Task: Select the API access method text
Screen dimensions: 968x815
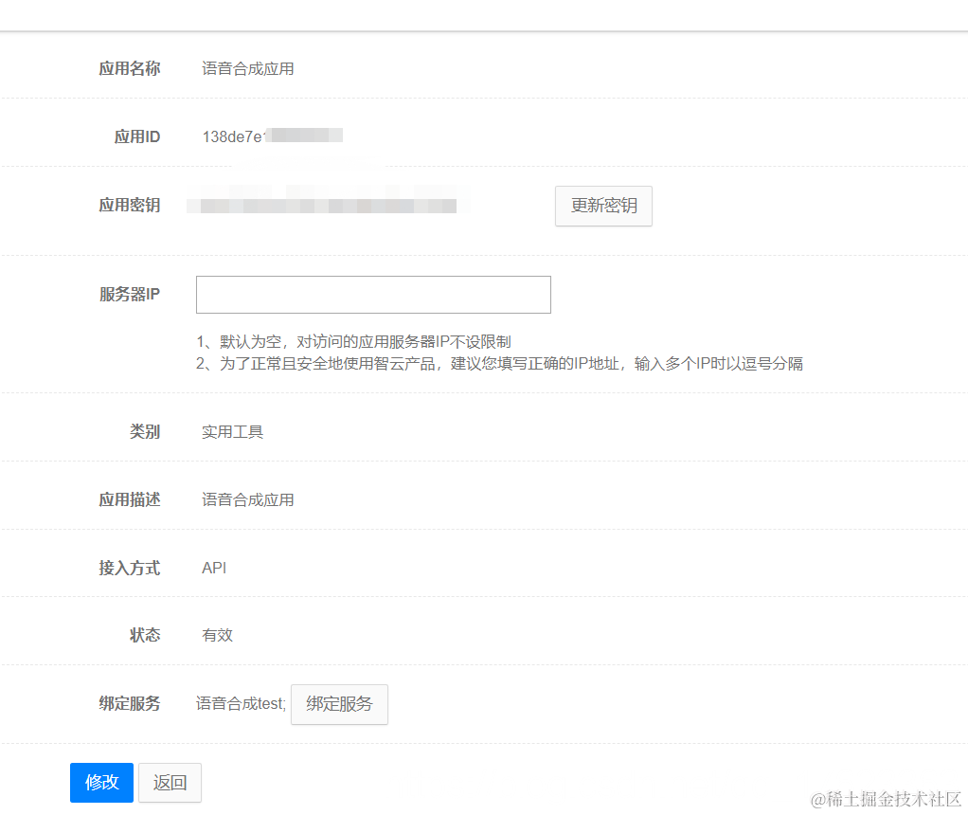Action: 213,568
